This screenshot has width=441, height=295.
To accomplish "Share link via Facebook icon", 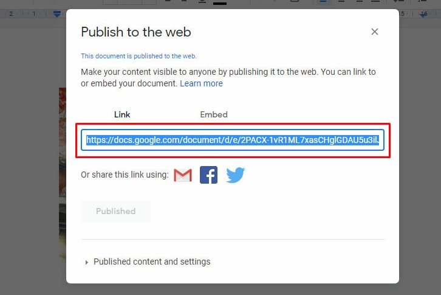I will click(208, 175).
